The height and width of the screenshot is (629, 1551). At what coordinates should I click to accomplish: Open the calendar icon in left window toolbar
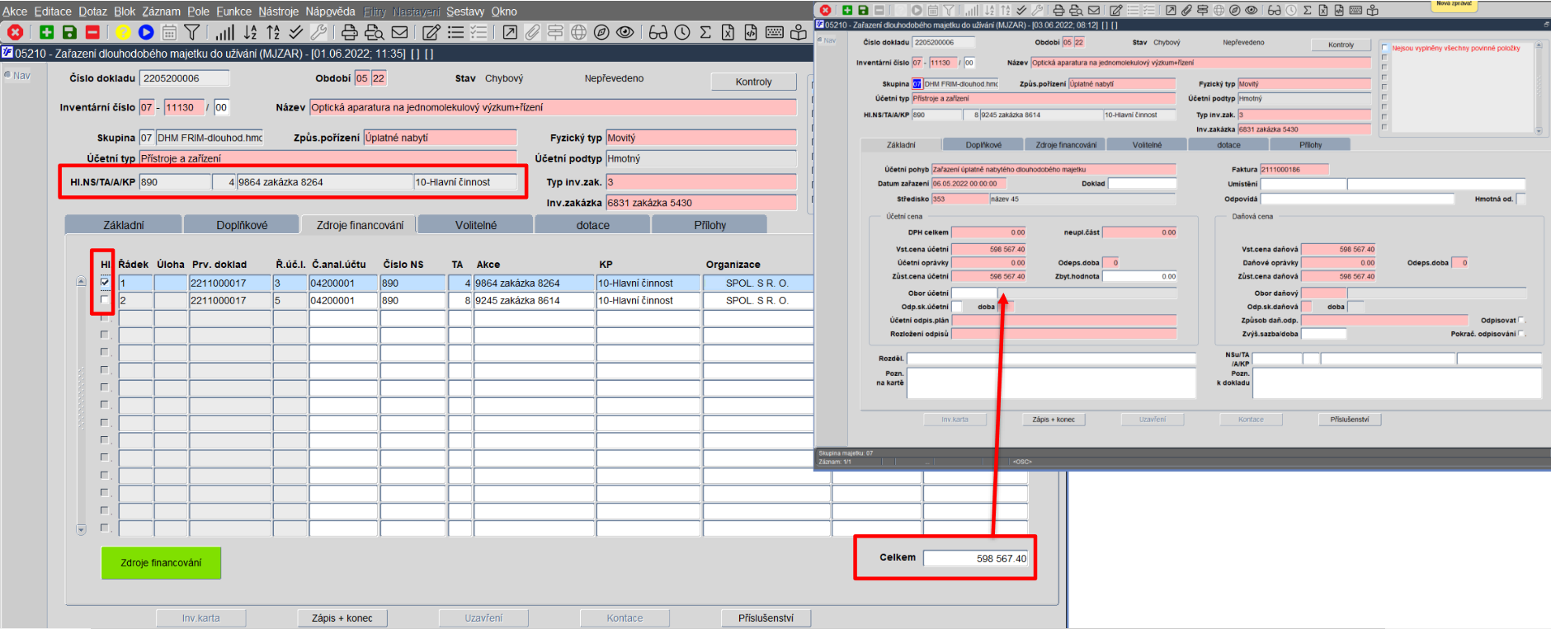[169, 32]
